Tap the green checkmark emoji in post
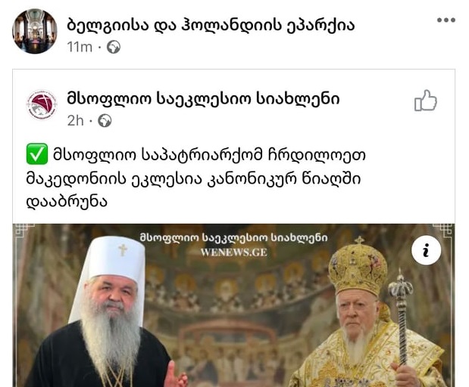 tap(37, 154)
